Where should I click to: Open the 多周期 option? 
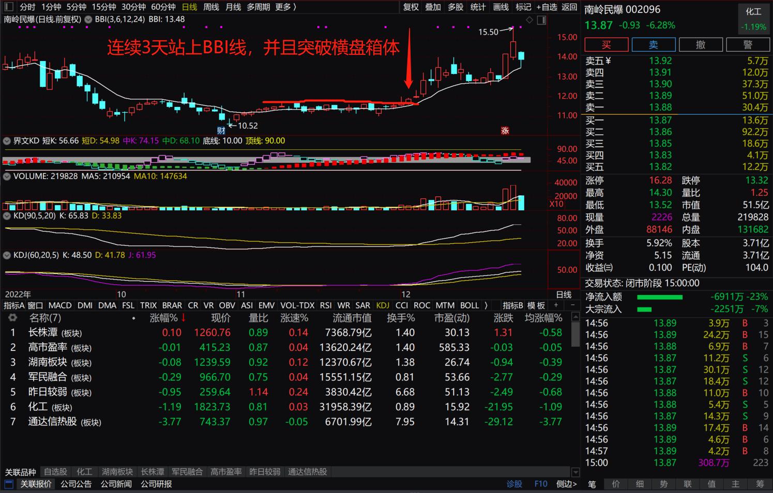[x=258, y=7]
